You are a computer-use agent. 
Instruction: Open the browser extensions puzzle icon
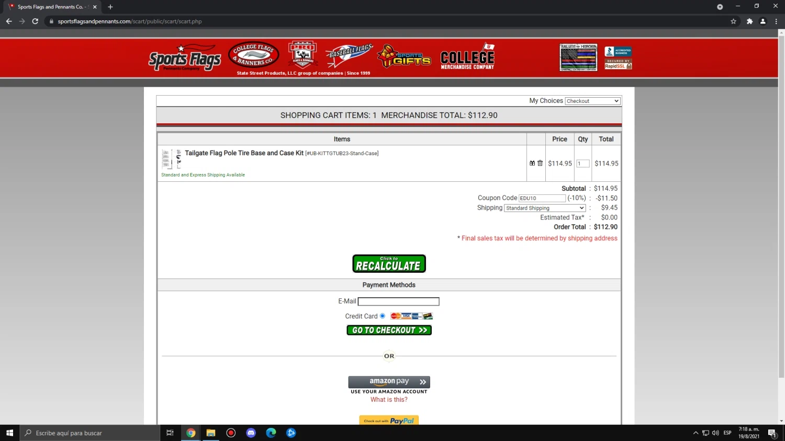coord(749,21)
